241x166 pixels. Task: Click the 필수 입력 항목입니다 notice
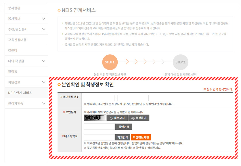[218, 89]
